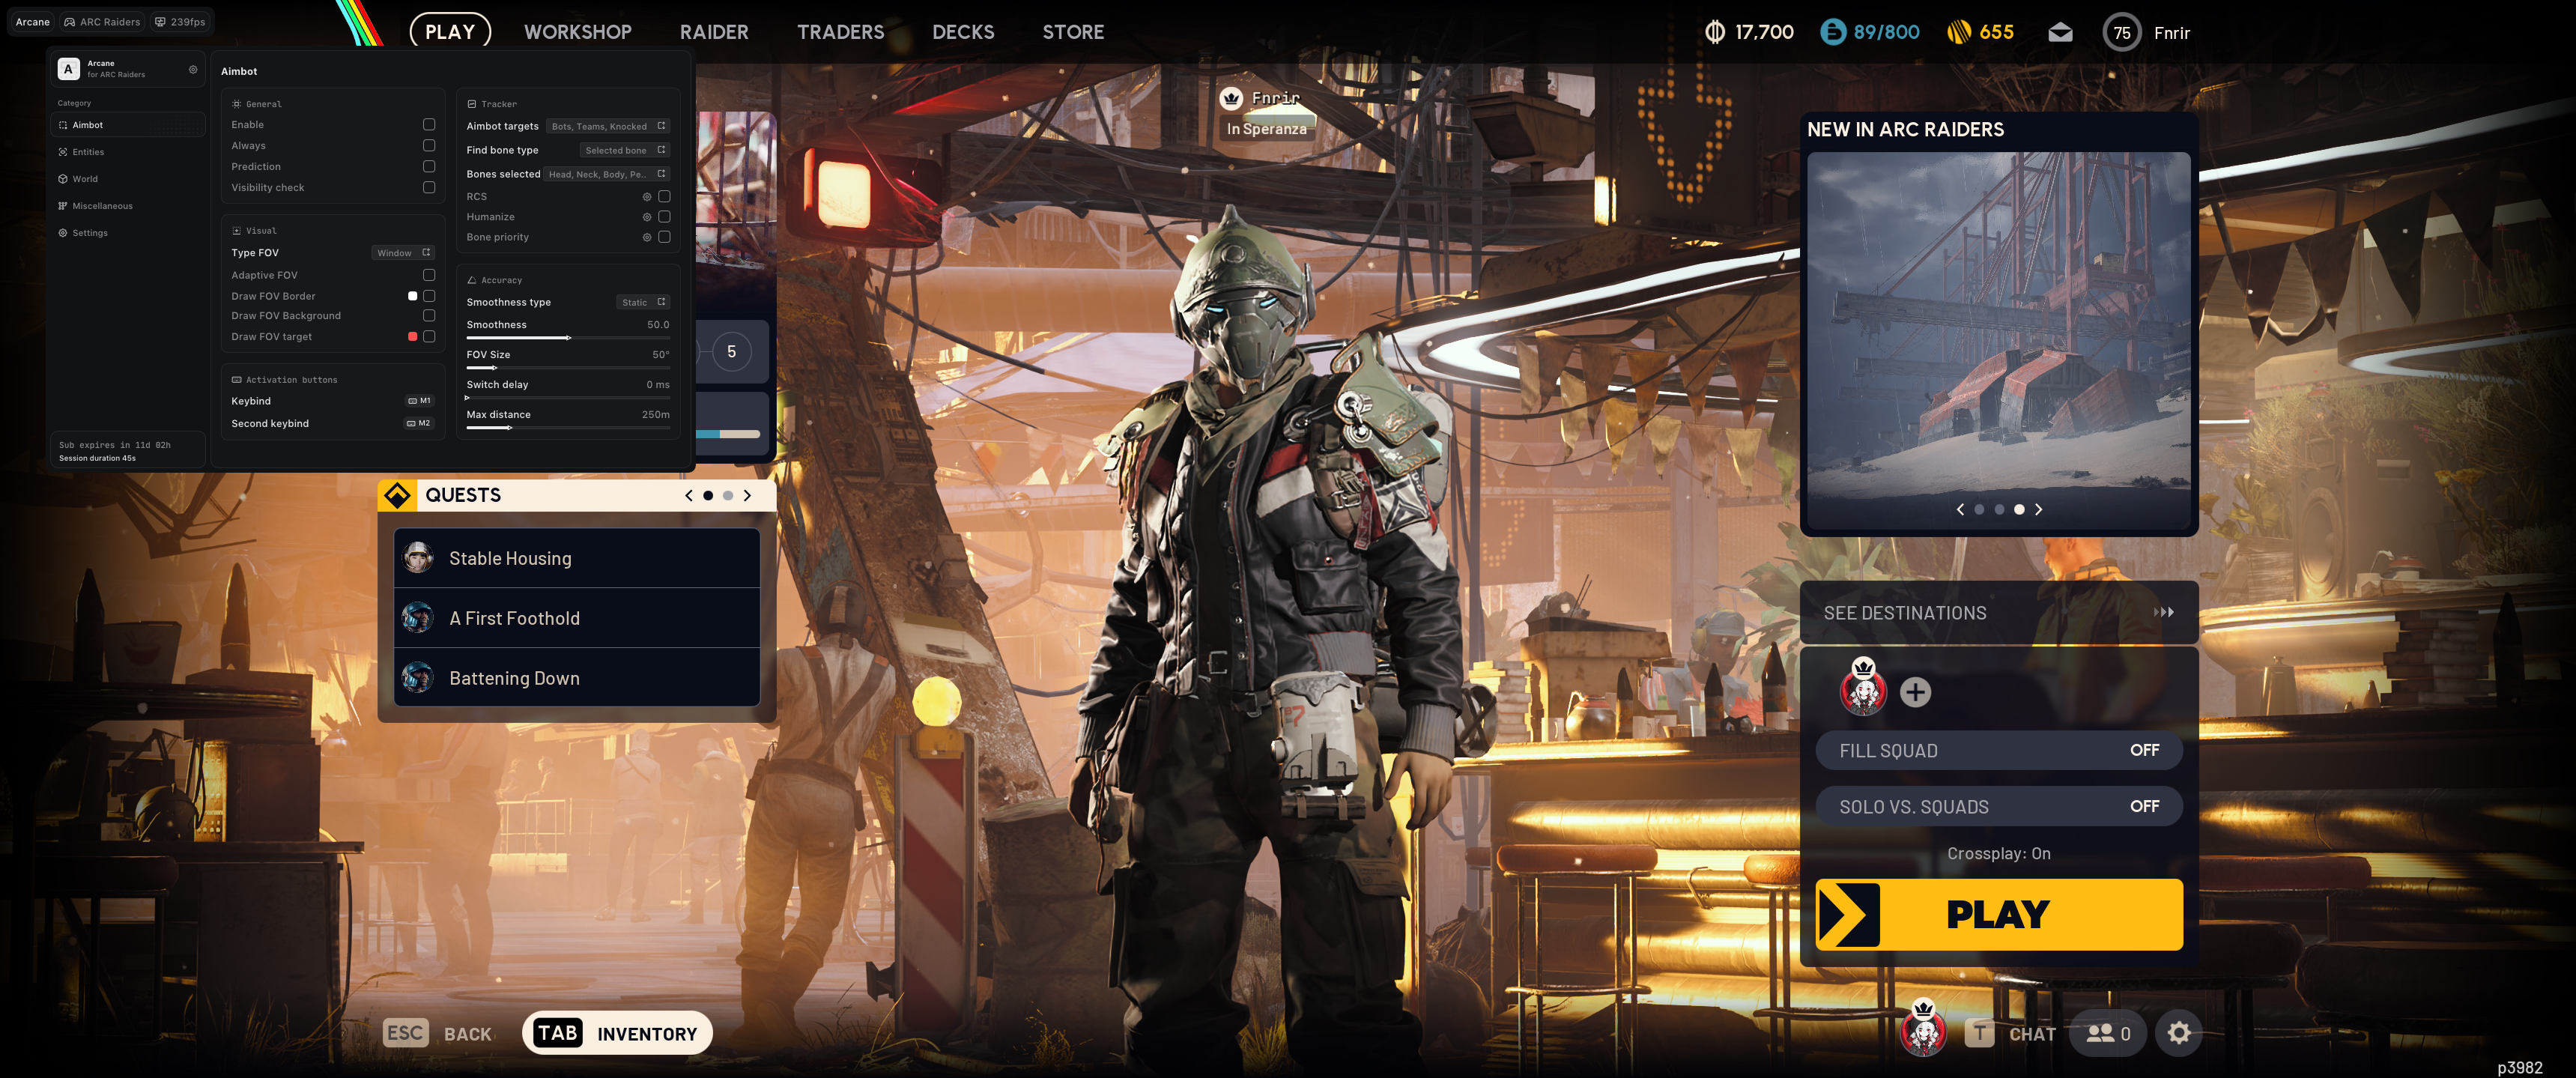Click Battening Down quest portrait
The height and width of the screenshot is (1078, 2576).
(x=418, y=678)
